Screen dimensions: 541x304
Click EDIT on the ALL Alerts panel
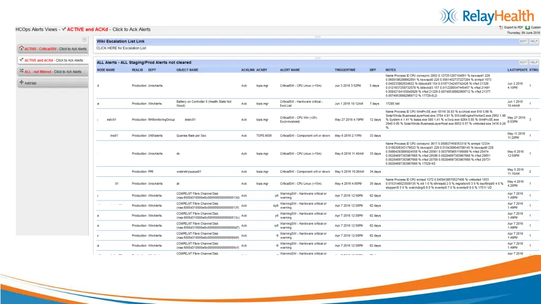[x=524, y=62]
